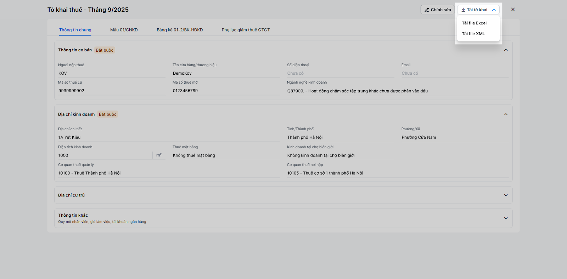The height and width of the screenshot is (279, 567).
Task: Click the Diện tích kinh doanh value 1000
Action: pos(105,155)
